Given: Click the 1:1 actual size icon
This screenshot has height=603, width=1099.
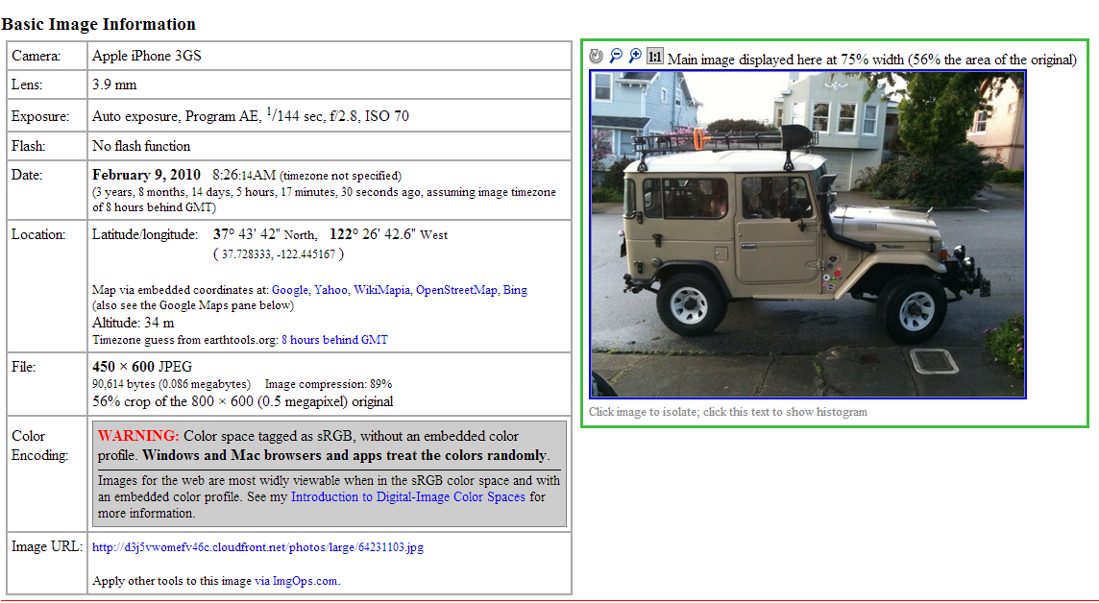Looking at the screenshot, I should (x=655, y=57).
